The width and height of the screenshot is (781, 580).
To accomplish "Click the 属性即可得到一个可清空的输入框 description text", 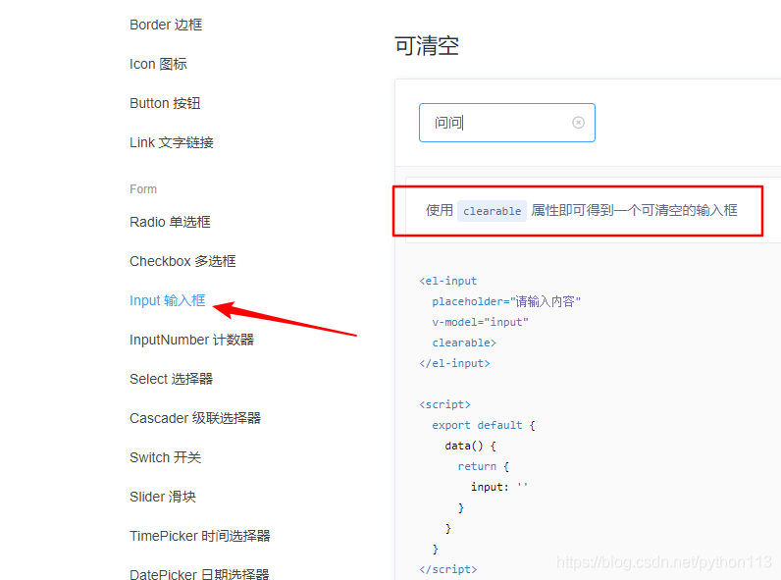I will 635,210.
